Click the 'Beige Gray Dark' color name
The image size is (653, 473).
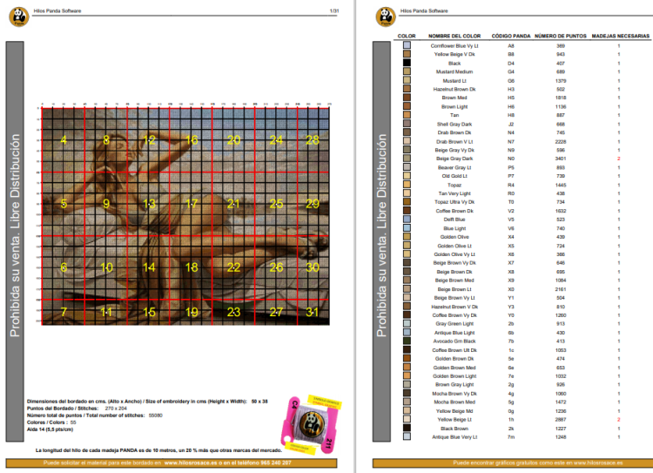pyautogui.click(x=454, y=159)
